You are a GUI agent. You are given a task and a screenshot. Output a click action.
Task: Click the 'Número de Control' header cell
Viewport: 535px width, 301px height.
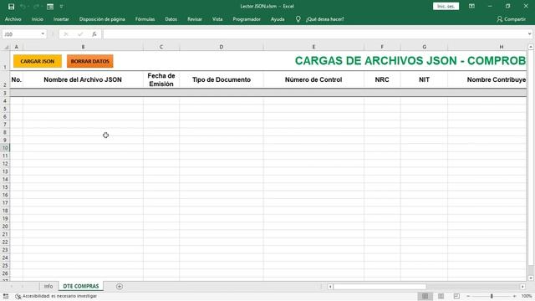pyautogui.click(x=313, y=79)
